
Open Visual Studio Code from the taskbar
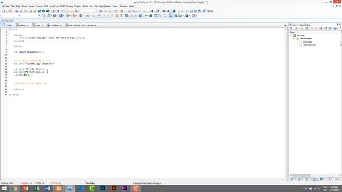81,188
